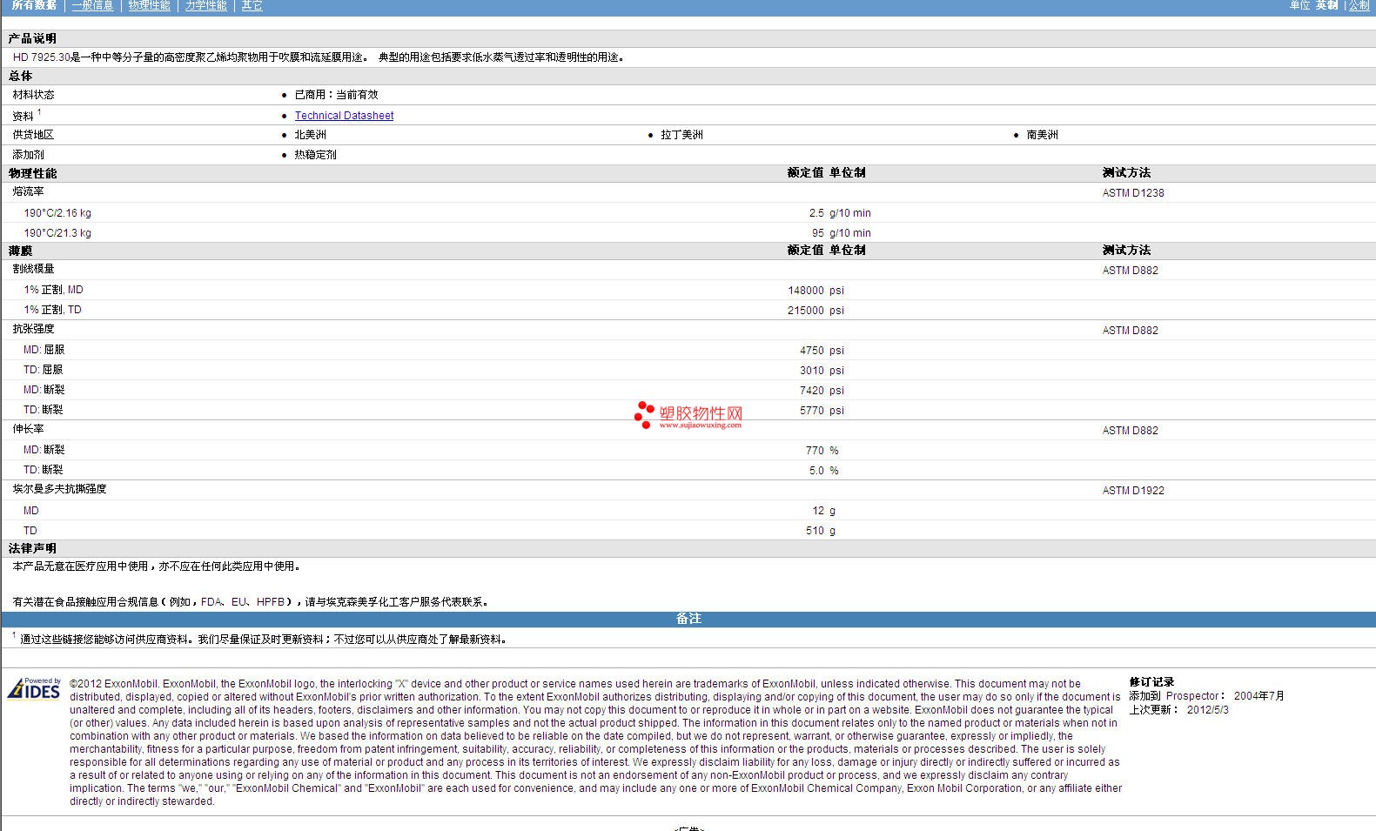Click the Powered by IDES logo

(x=34, y=689)
